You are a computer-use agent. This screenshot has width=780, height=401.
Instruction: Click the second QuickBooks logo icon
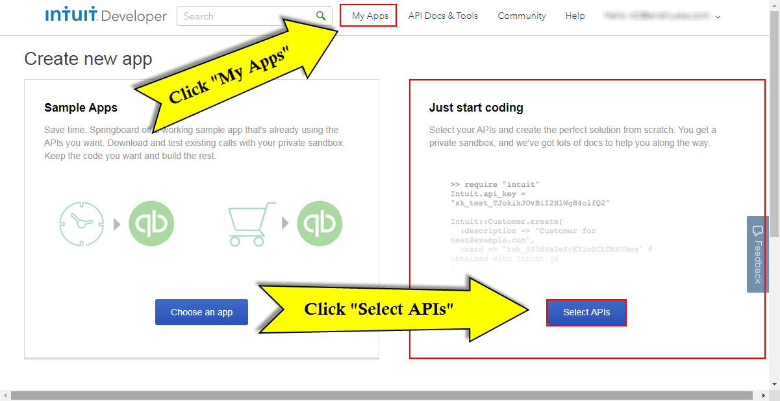click(x=320, y=224)
